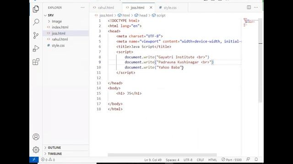Close the jsss.html tab

pos(151,8)
